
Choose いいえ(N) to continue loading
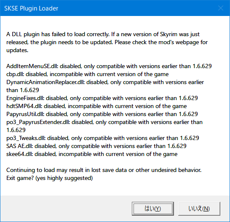tap(199, 209)
